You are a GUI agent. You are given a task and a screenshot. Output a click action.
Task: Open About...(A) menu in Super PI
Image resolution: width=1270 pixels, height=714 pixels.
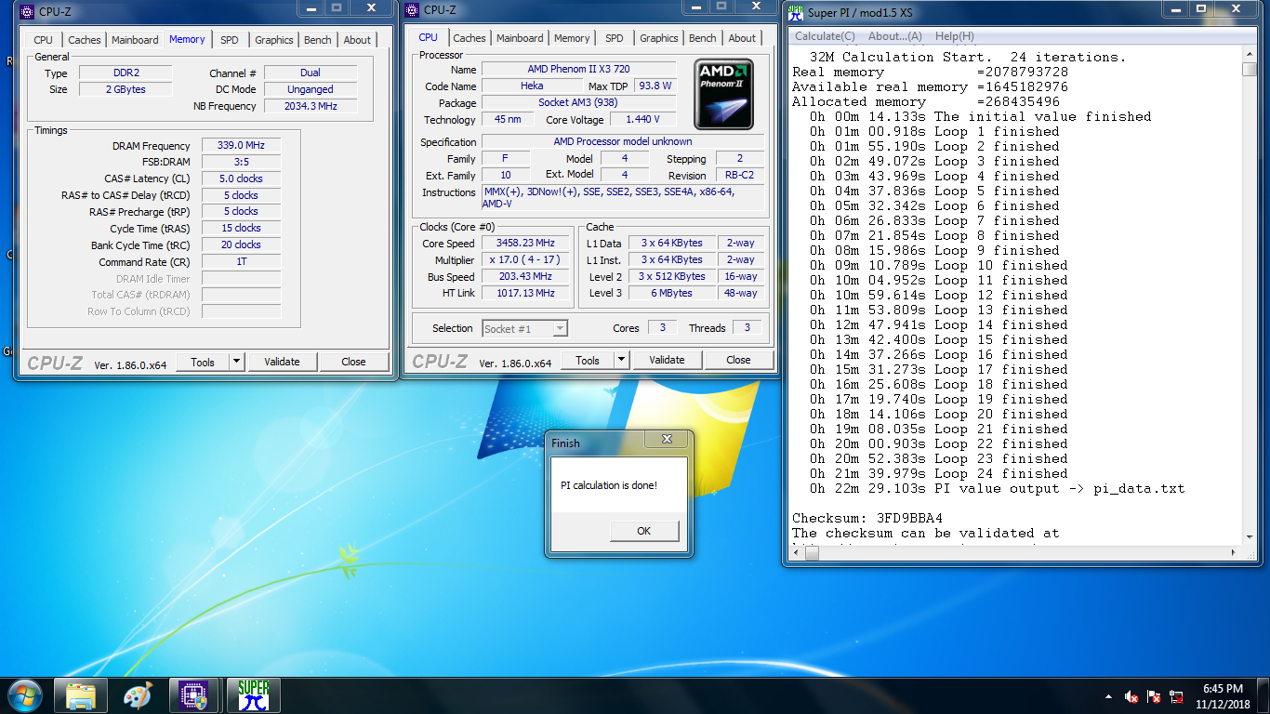[x=894, y=36]
